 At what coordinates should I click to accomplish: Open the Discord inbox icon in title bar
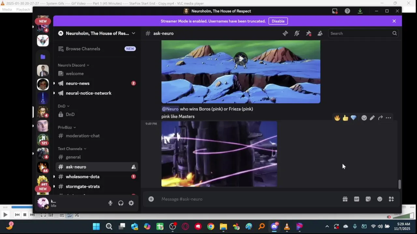pyautogui.click(x=335, y=11)
